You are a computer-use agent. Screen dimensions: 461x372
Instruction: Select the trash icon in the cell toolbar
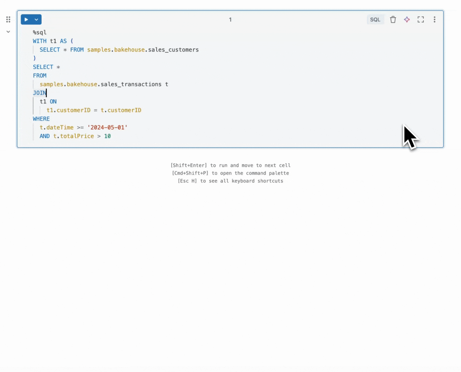coord(393,20)
